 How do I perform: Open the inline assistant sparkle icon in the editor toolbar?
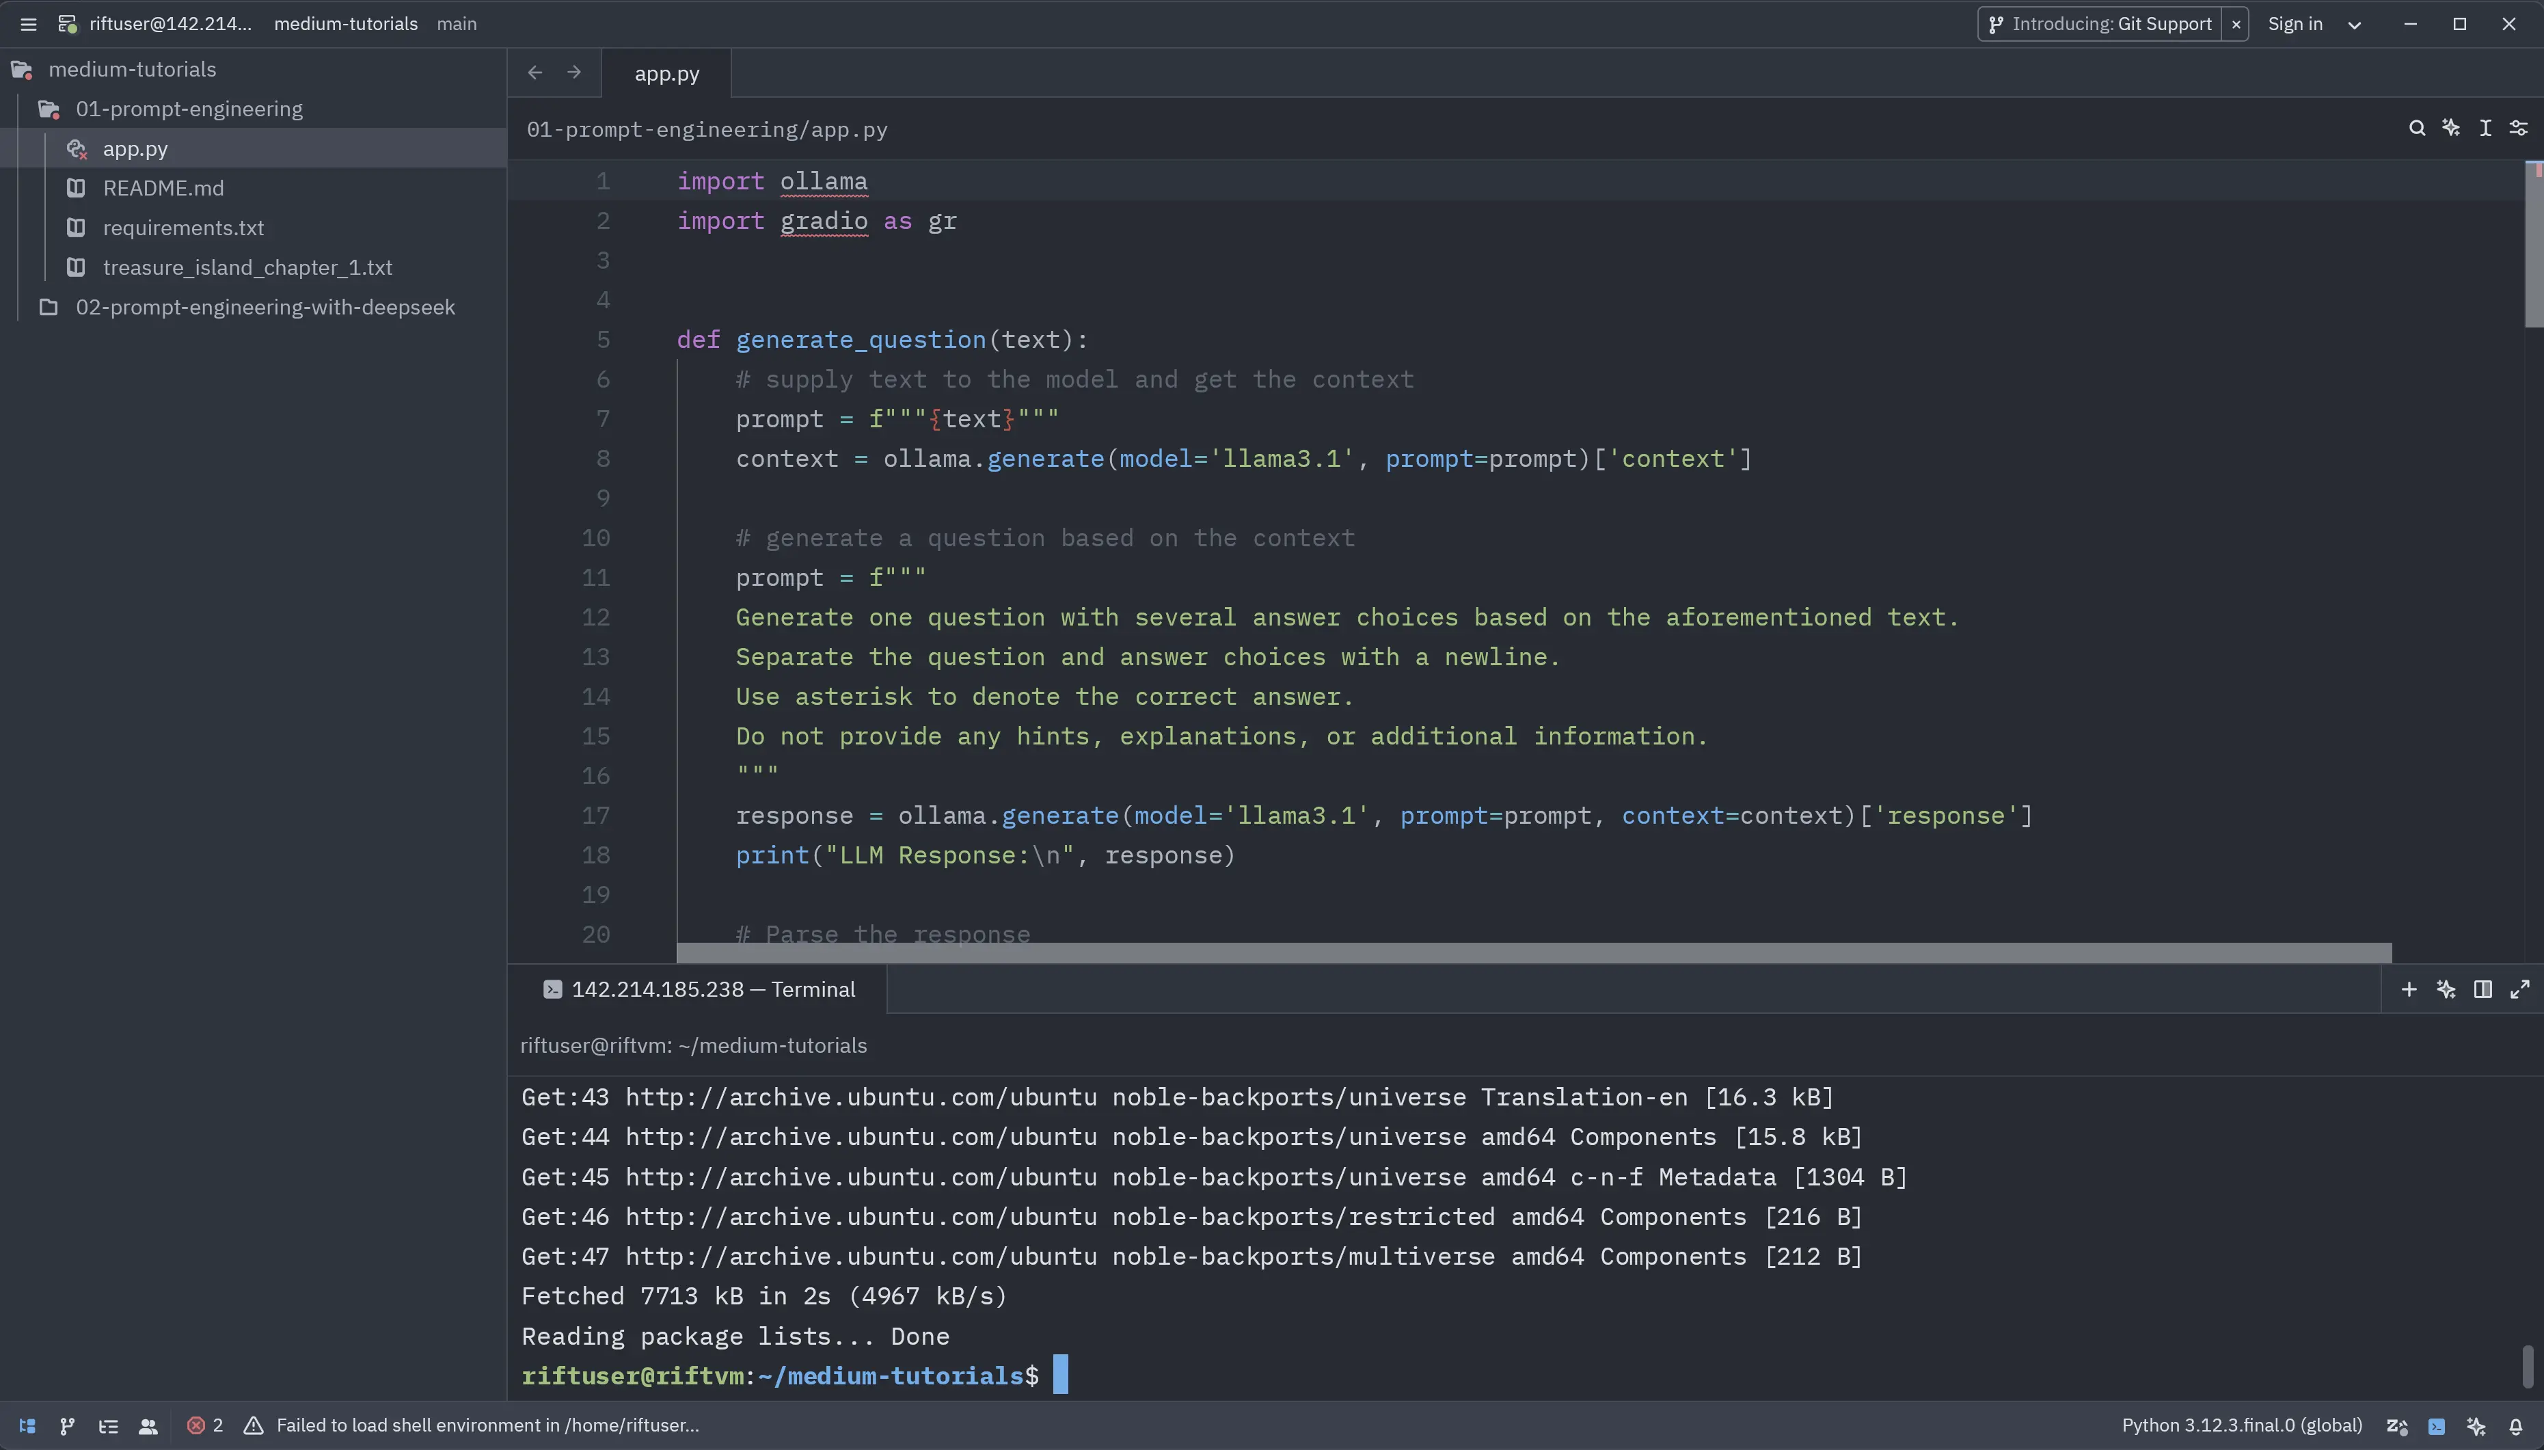coord(2450,129)
